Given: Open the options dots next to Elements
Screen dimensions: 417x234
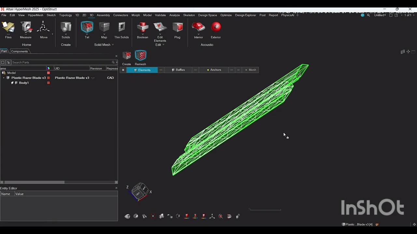Looking at the screenshot, I should pyautogui.click(x=161, y=70).
